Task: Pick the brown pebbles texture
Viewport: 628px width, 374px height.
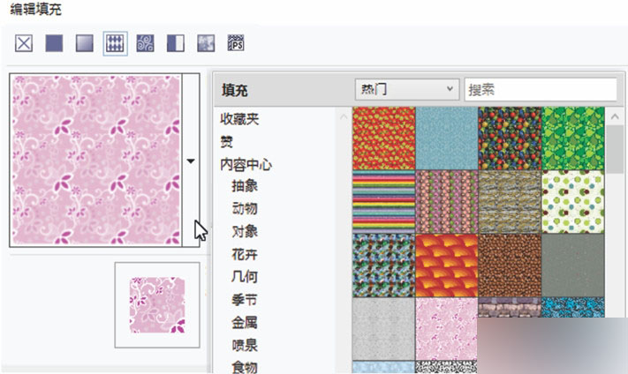Action: [510, 266]
